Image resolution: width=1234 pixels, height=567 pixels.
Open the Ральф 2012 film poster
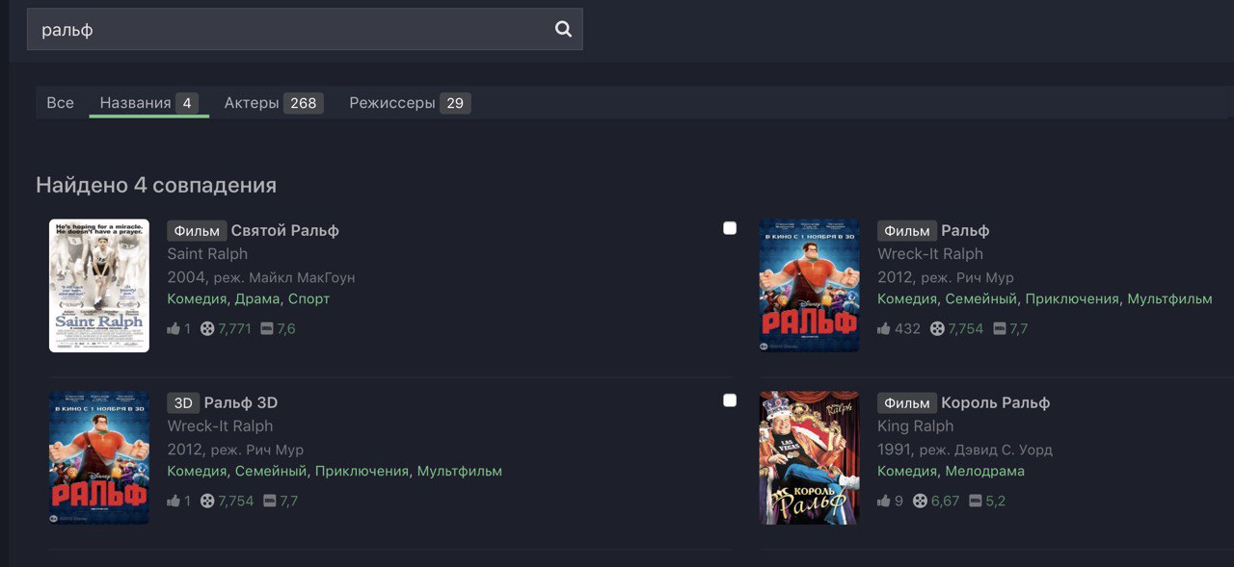coord(809,286)
